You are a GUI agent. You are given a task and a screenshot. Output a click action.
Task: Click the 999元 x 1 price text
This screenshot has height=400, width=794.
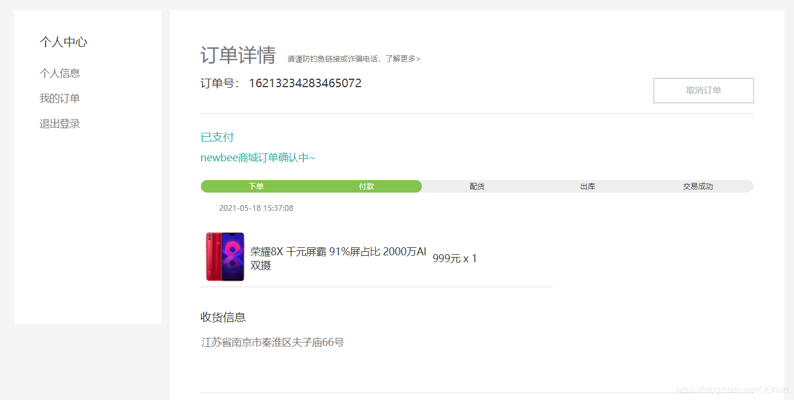tap(455, 258)
